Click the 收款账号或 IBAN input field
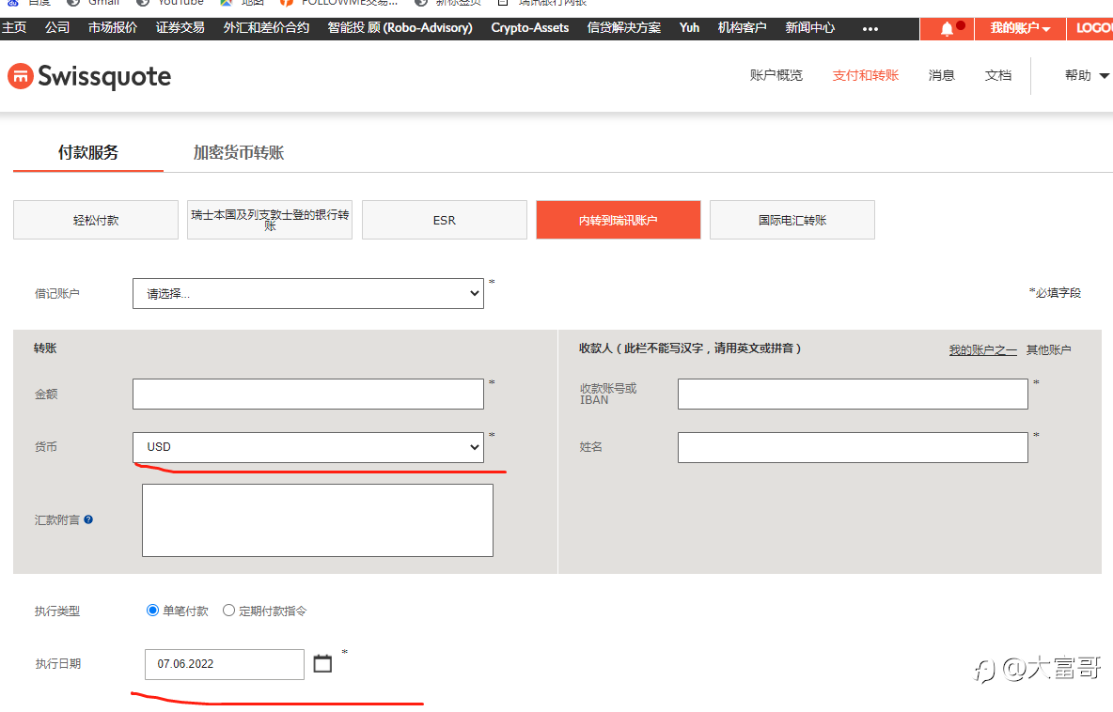The image size is (1113, 712). pyautogui.click(x=853, y=394)
